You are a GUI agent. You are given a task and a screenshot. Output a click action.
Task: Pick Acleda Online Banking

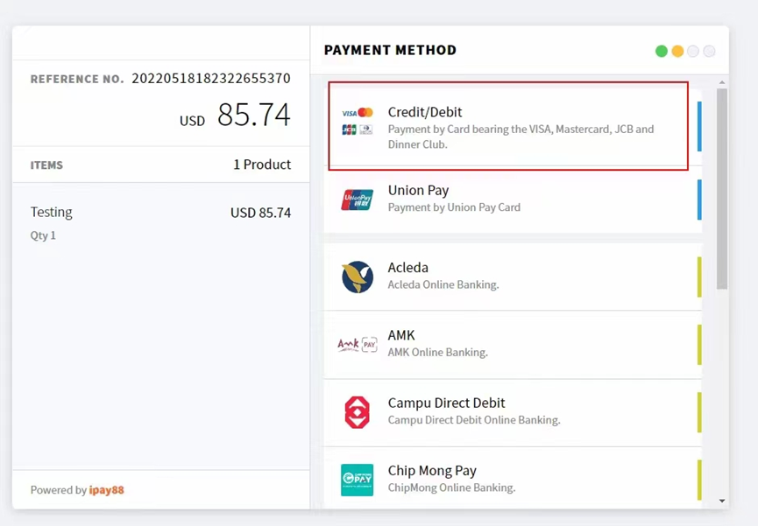pos(513,277)
